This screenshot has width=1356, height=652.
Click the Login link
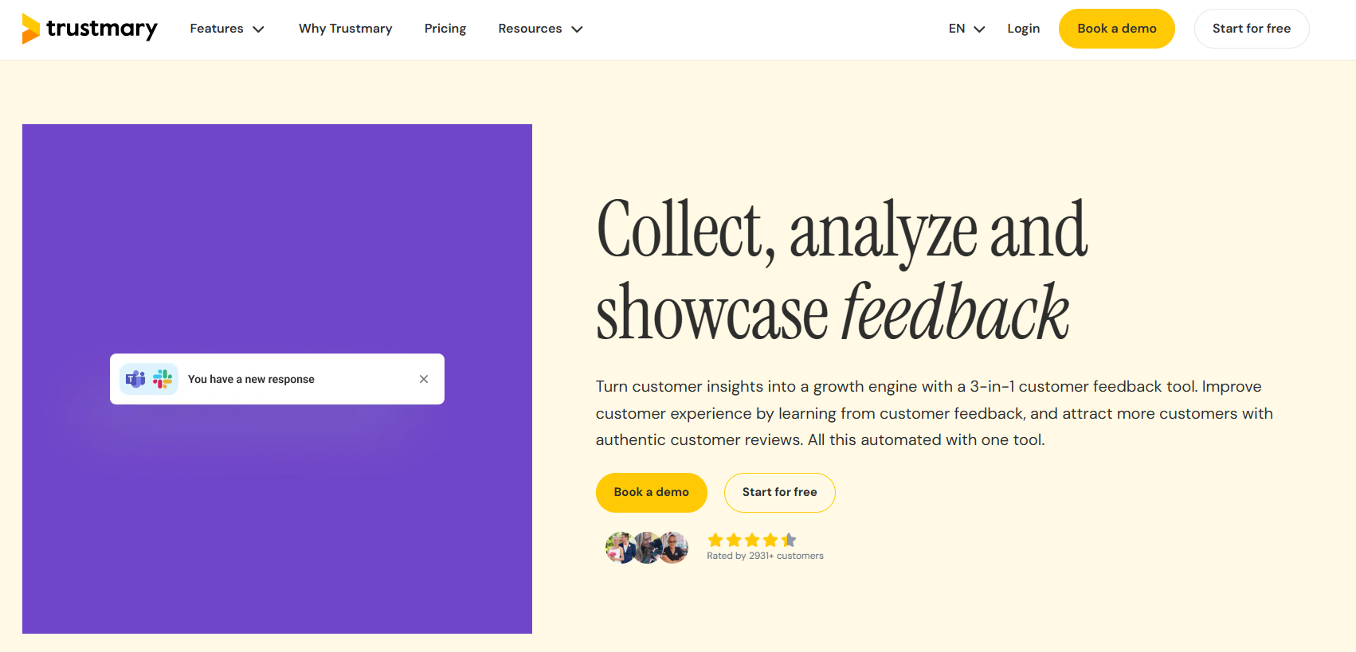pyautogui.click(x=1023, y=28)
